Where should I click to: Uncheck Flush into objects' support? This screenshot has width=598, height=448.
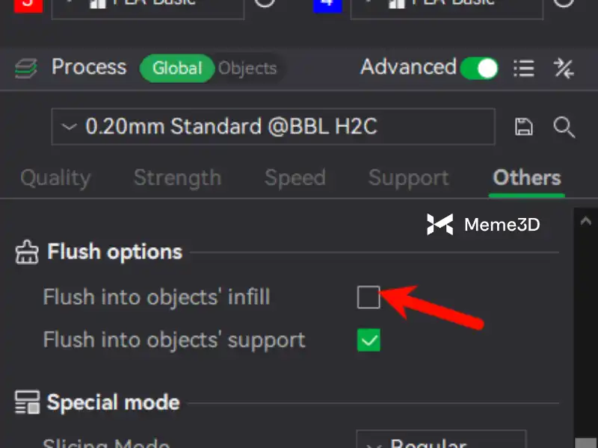pyautogui.click(x=369, y=340)
